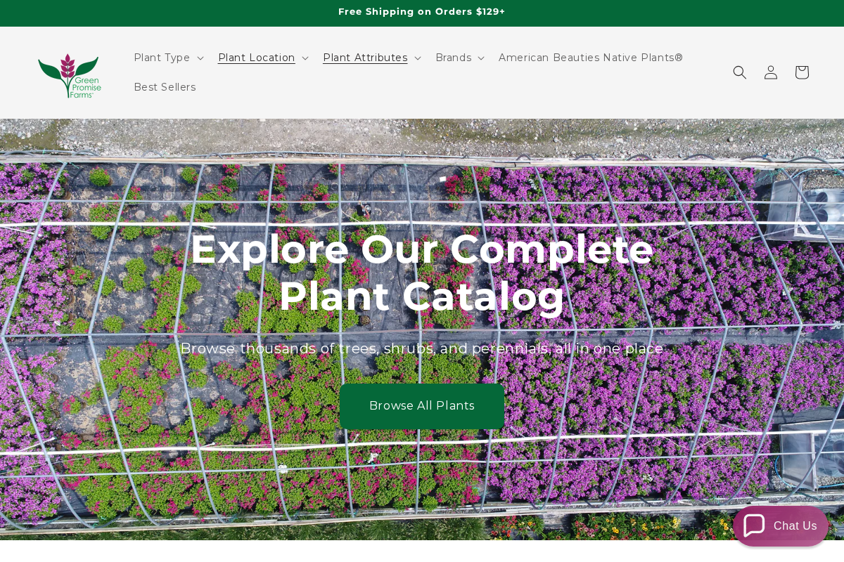Open the Brands dropdown menu
The width and height of the screenshot is (844, 562).
click(454, 58)
